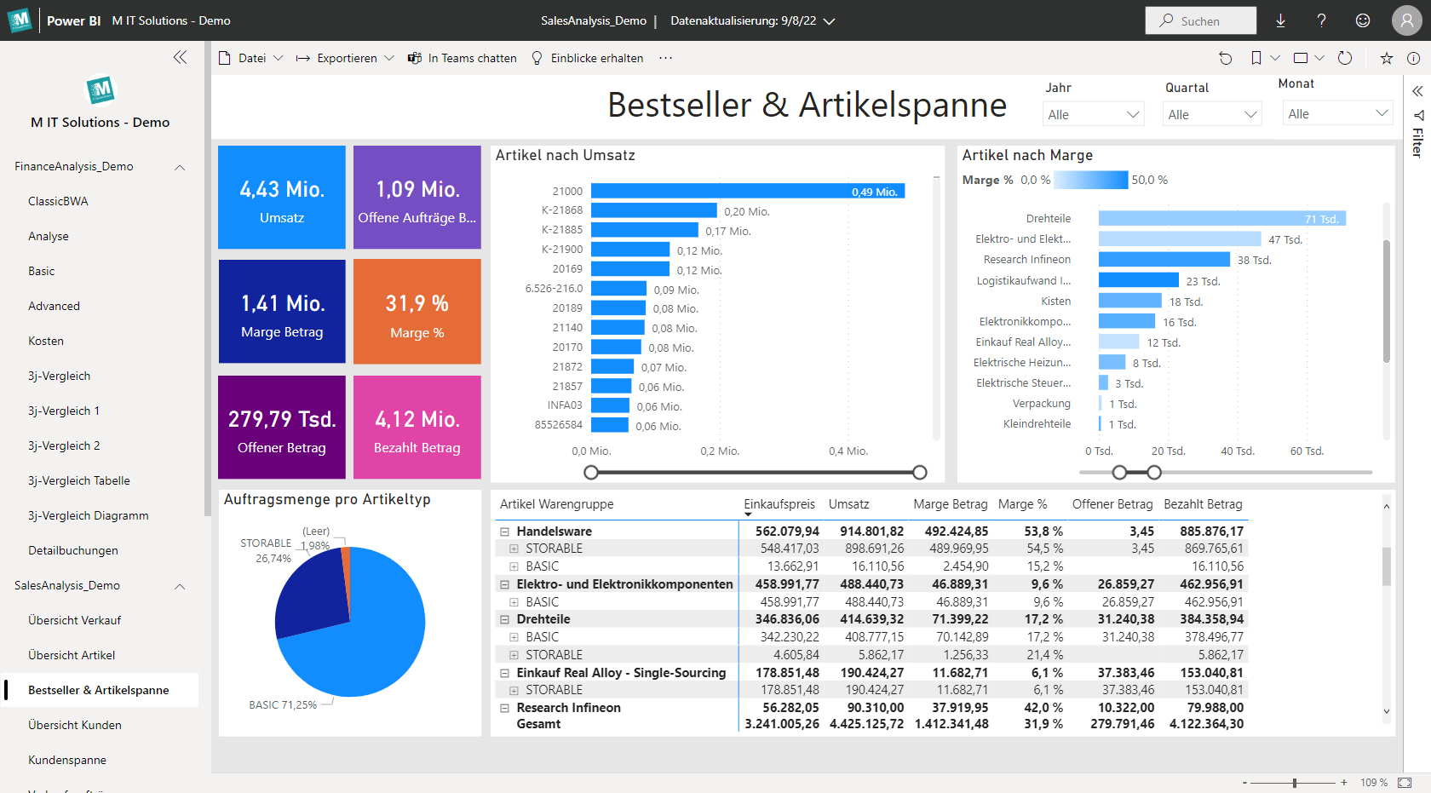1431x793 pixels.
Task: Open the Monat filter dropdown
Action: click(1337, 113)
